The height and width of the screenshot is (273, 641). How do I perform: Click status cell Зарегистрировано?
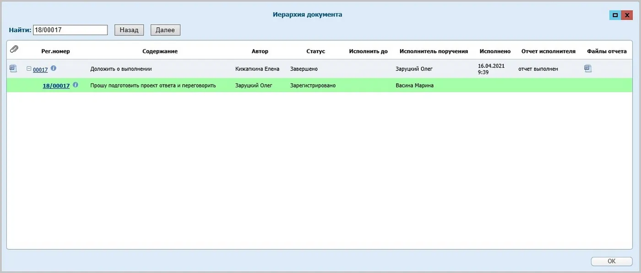[313, 85]
